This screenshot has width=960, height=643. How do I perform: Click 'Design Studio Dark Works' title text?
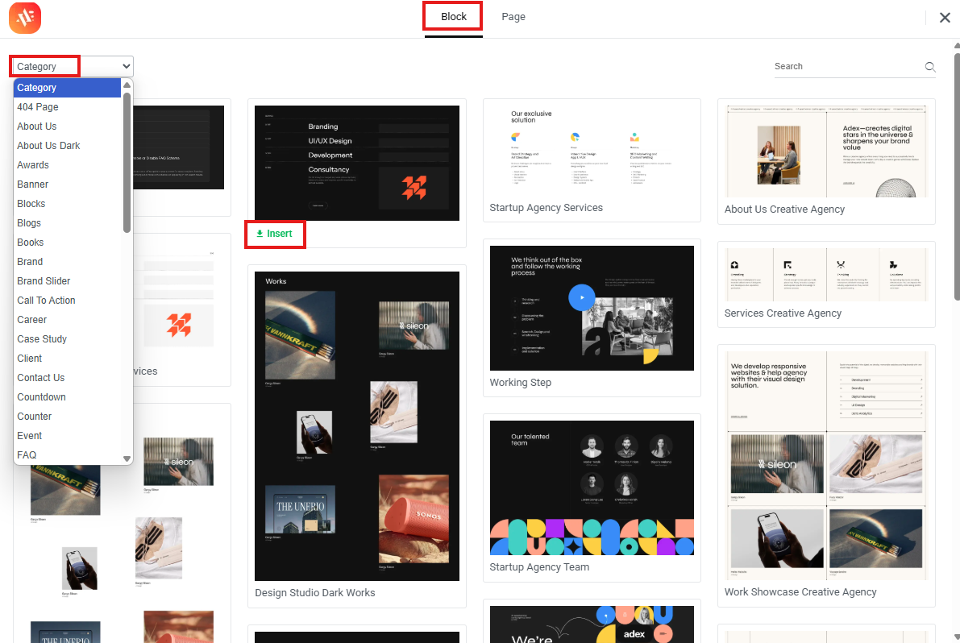314,593
